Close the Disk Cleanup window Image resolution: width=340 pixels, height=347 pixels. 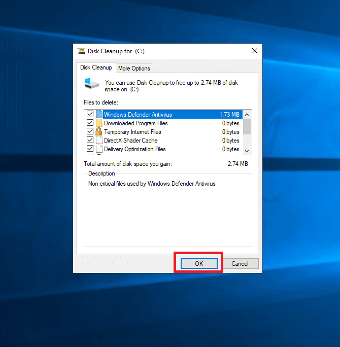(x=255, y=51)
